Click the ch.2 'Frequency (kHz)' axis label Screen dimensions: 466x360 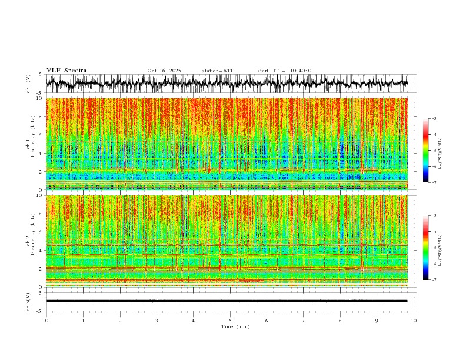pyautogui.click(x=33, y=234)
